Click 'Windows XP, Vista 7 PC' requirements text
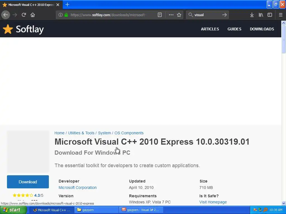286x214 pixels. click(x=150, y=202)
